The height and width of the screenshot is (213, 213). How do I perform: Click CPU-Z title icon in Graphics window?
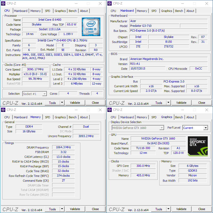[110, 110]
